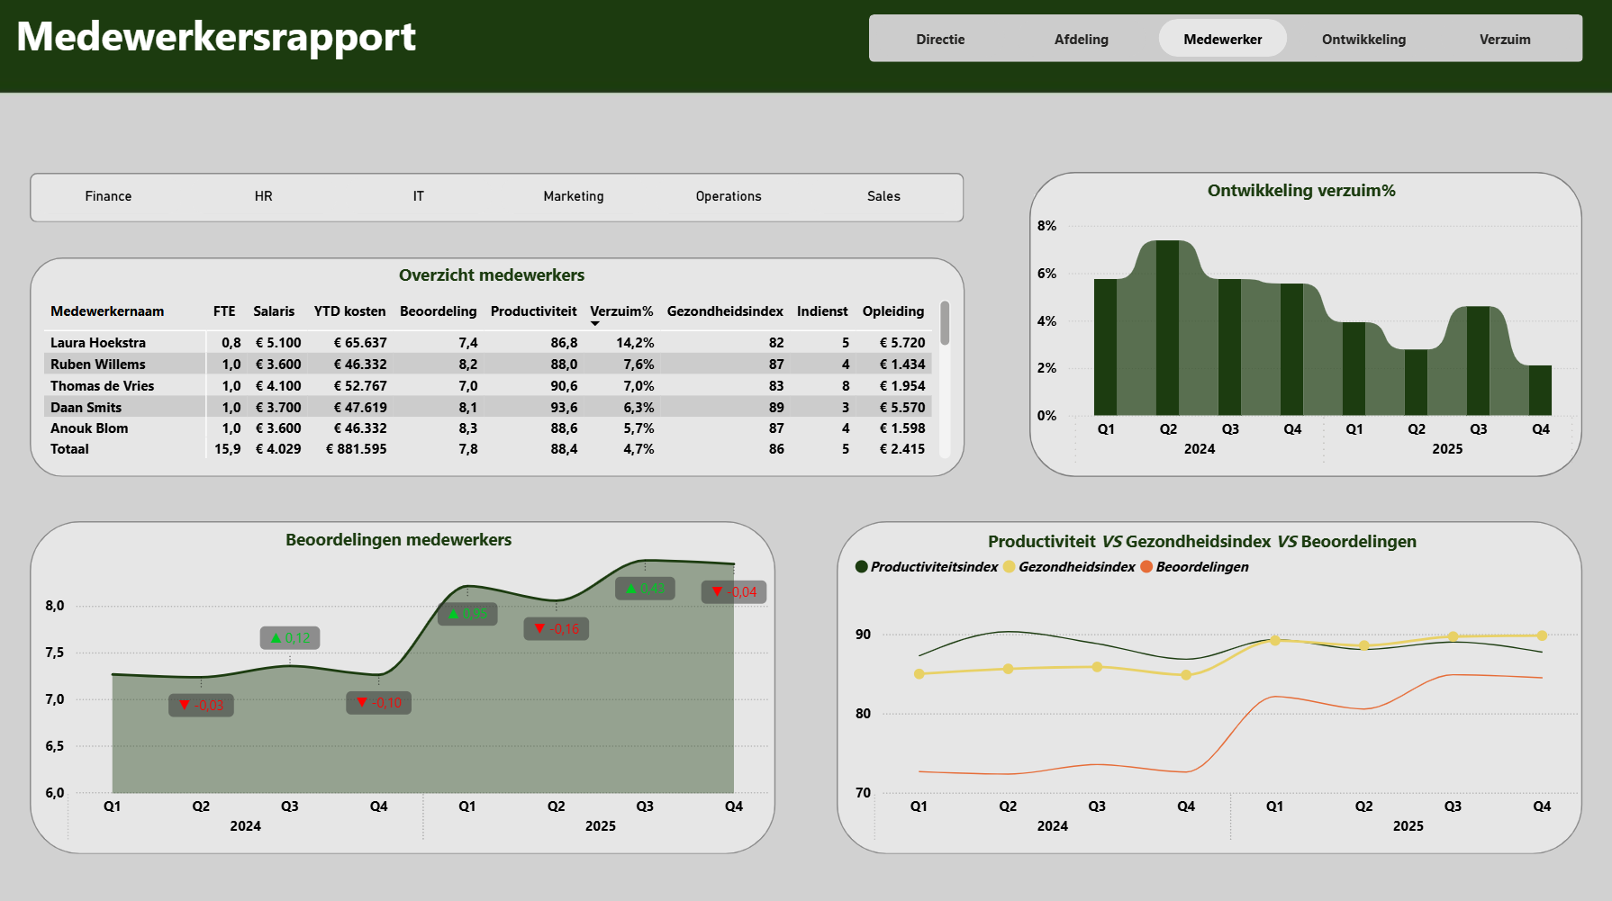Select the Laura Hoekstra table row
Image resolution: width=1612 pixels, height=901 pixels.
click(487, 343)
